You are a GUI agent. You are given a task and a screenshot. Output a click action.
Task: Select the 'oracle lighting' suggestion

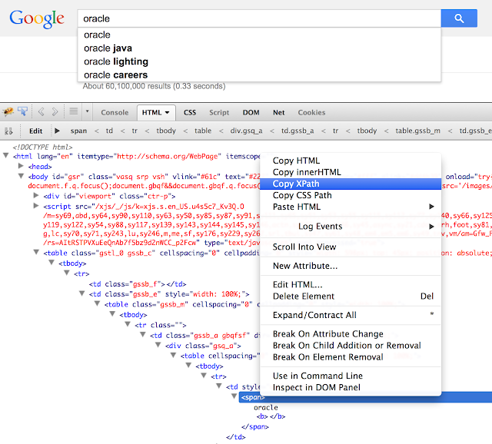(259, 61)
